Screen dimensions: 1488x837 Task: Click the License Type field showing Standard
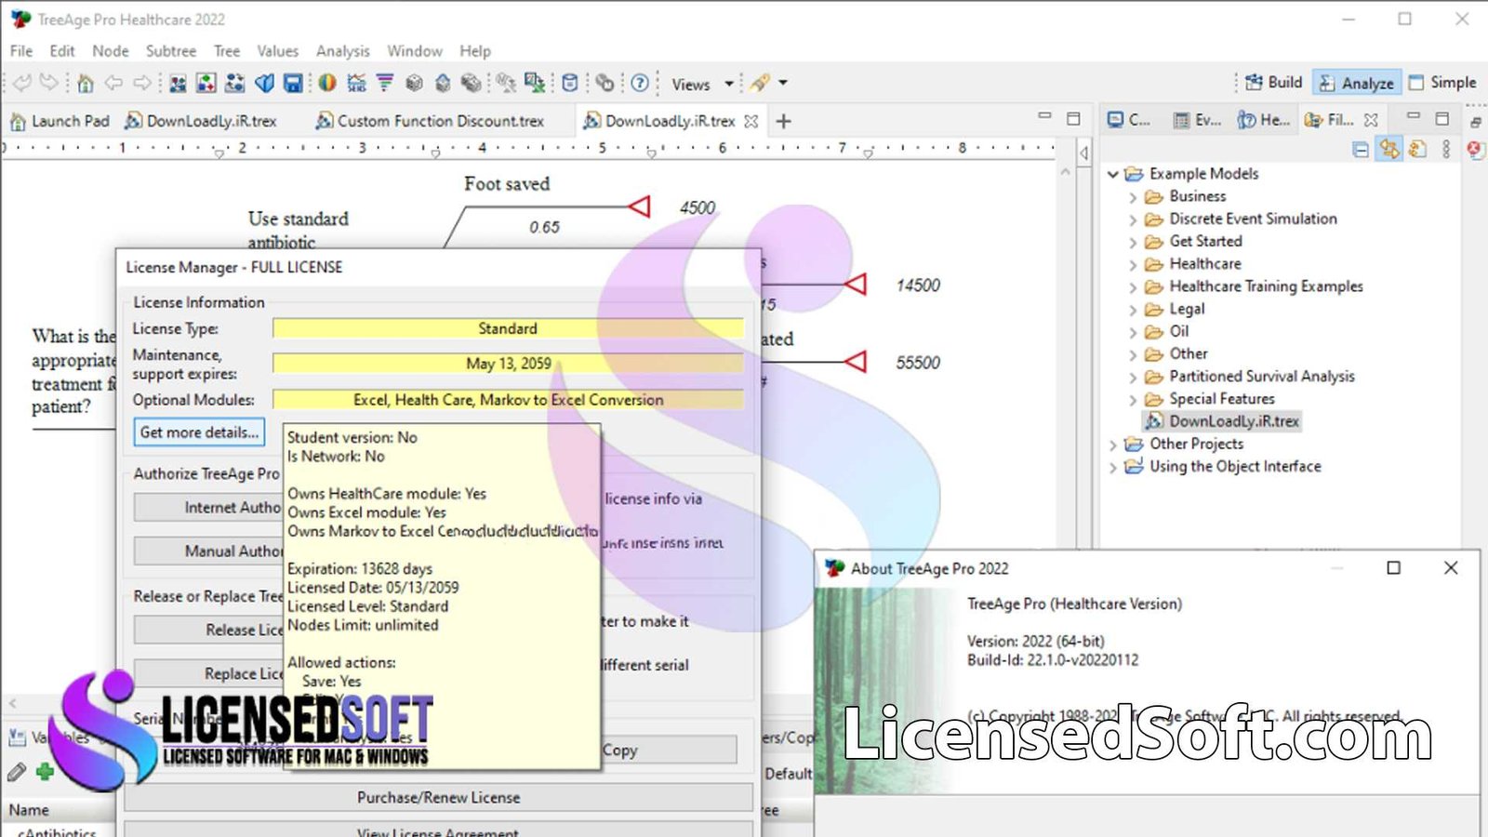tap(508, 328)
